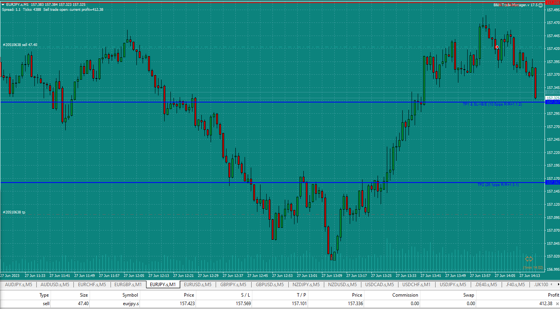Click the blue 157.317 price tag on scale
Screen dimensions: 560x309
(x=552, y=102)
